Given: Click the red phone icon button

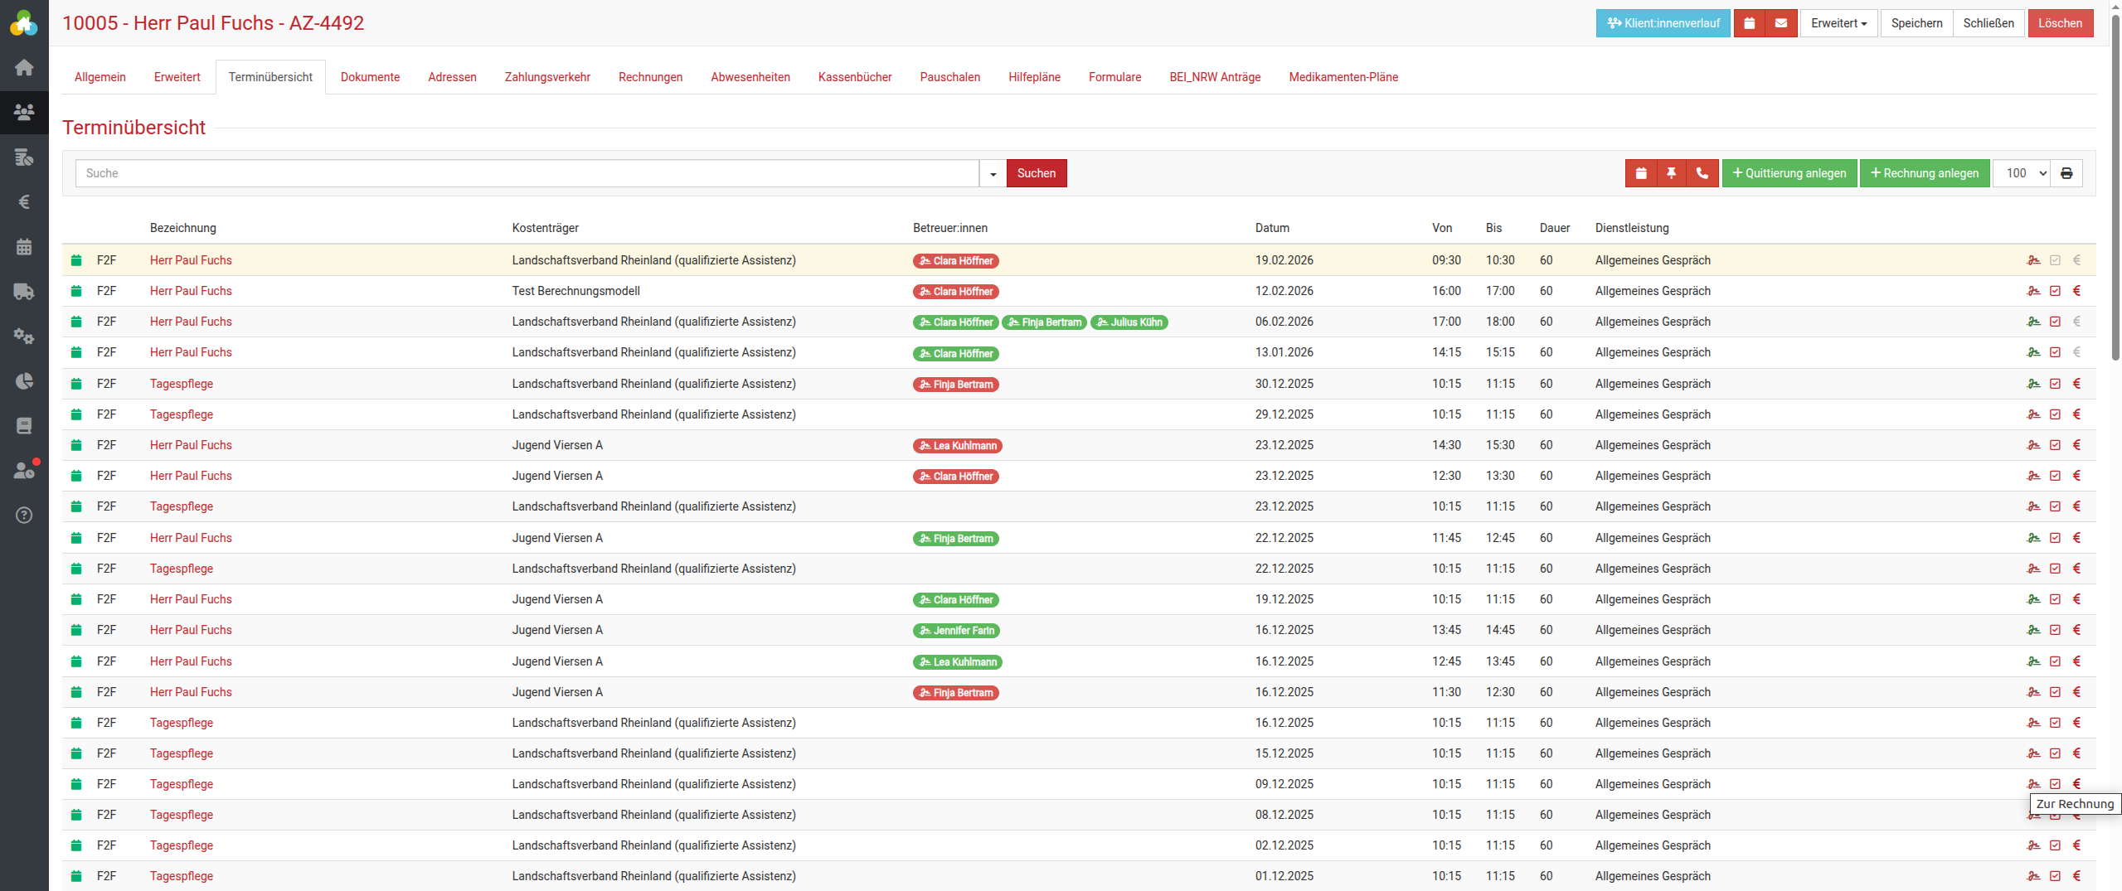Looking at the screenshot, I should (1702, 173).
